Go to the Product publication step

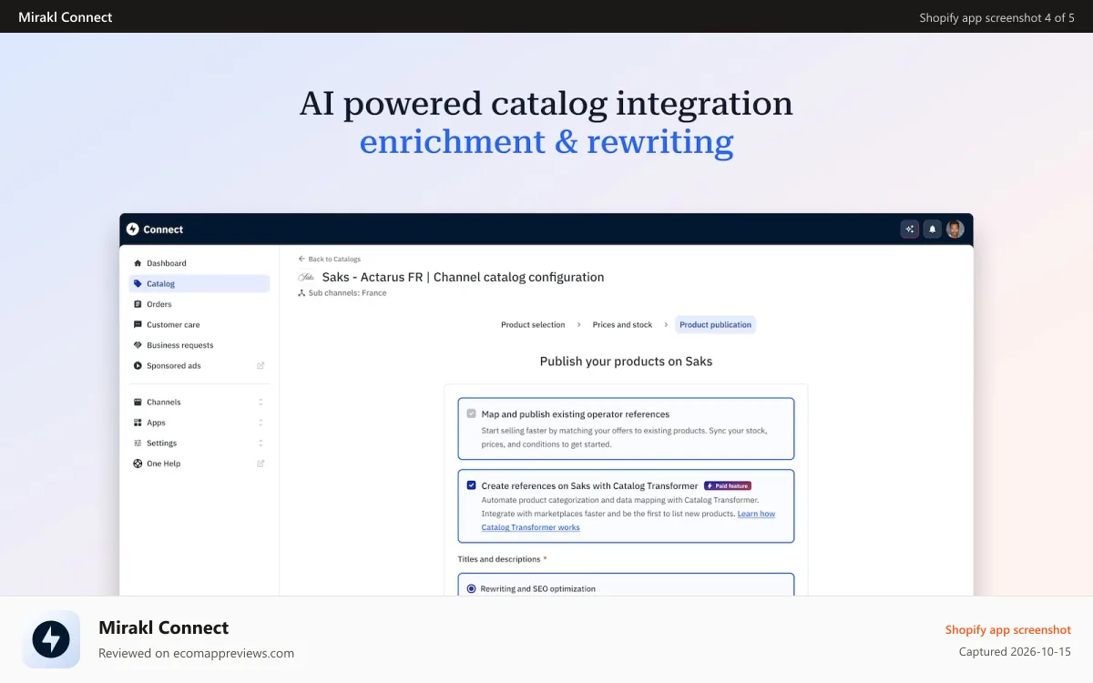click(x=716, y=324)
